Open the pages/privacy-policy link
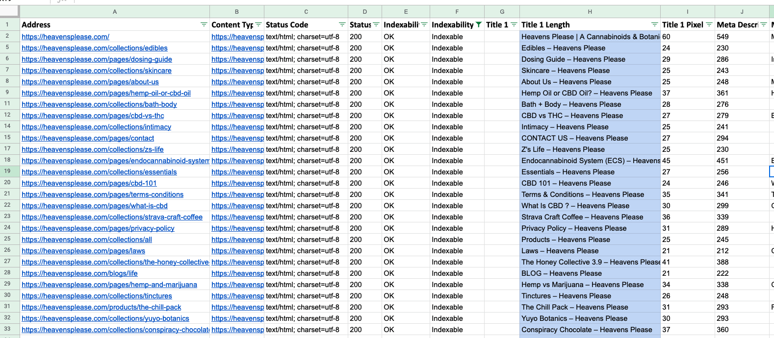Viewport: 774px width, 338px height. click(98, 228)
